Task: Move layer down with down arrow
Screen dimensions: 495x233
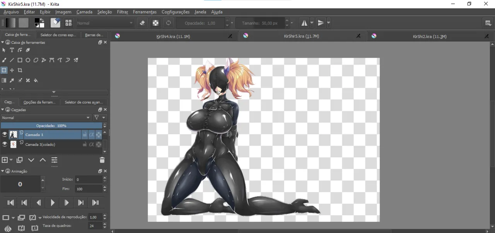Action: [31, 160]
